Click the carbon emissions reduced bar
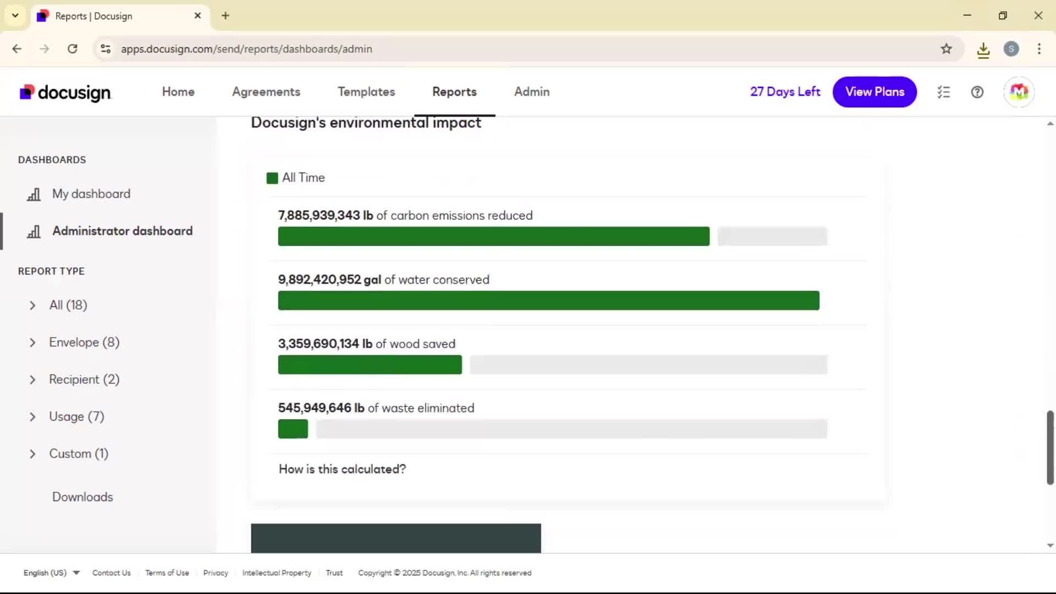Viewport: 1056px width, 594px height. 494,237
